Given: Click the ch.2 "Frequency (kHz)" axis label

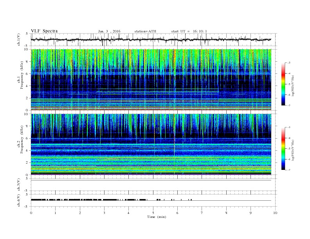Looking at the screenshot, I should [x=22, y=139].
